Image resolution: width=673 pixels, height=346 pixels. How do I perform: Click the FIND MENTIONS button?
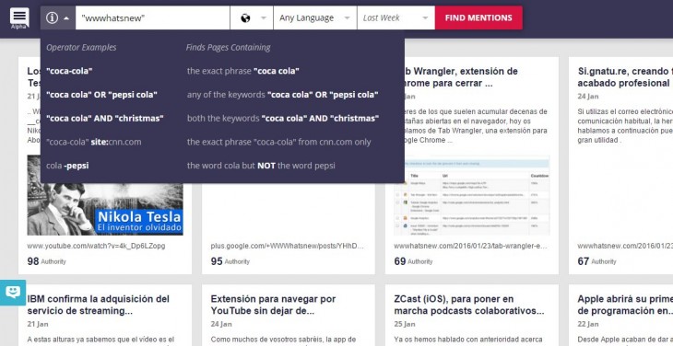[478, 18]
